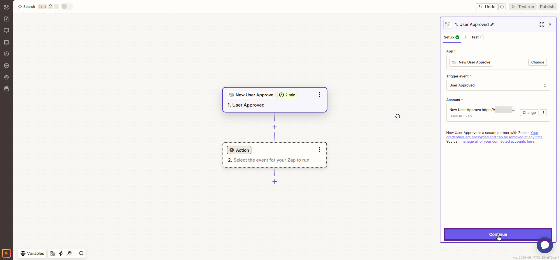This screenshot has height=260, width=560.
Task: Open Zap history clock icon in sidebar
Action: click(6, 54)
